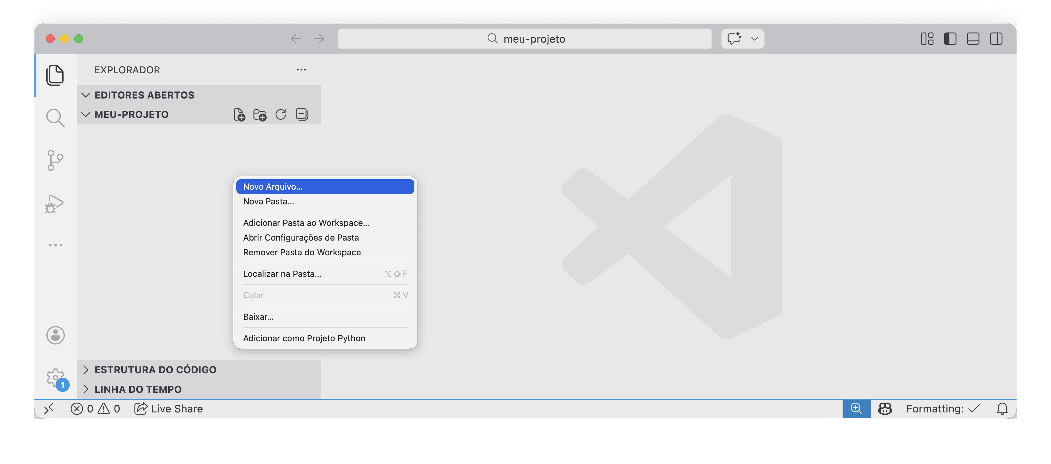The width and height of the screenshot is (1051, 464).
Task: Open the chat dropdown arrow in title bar
Action: coord(754,39)
